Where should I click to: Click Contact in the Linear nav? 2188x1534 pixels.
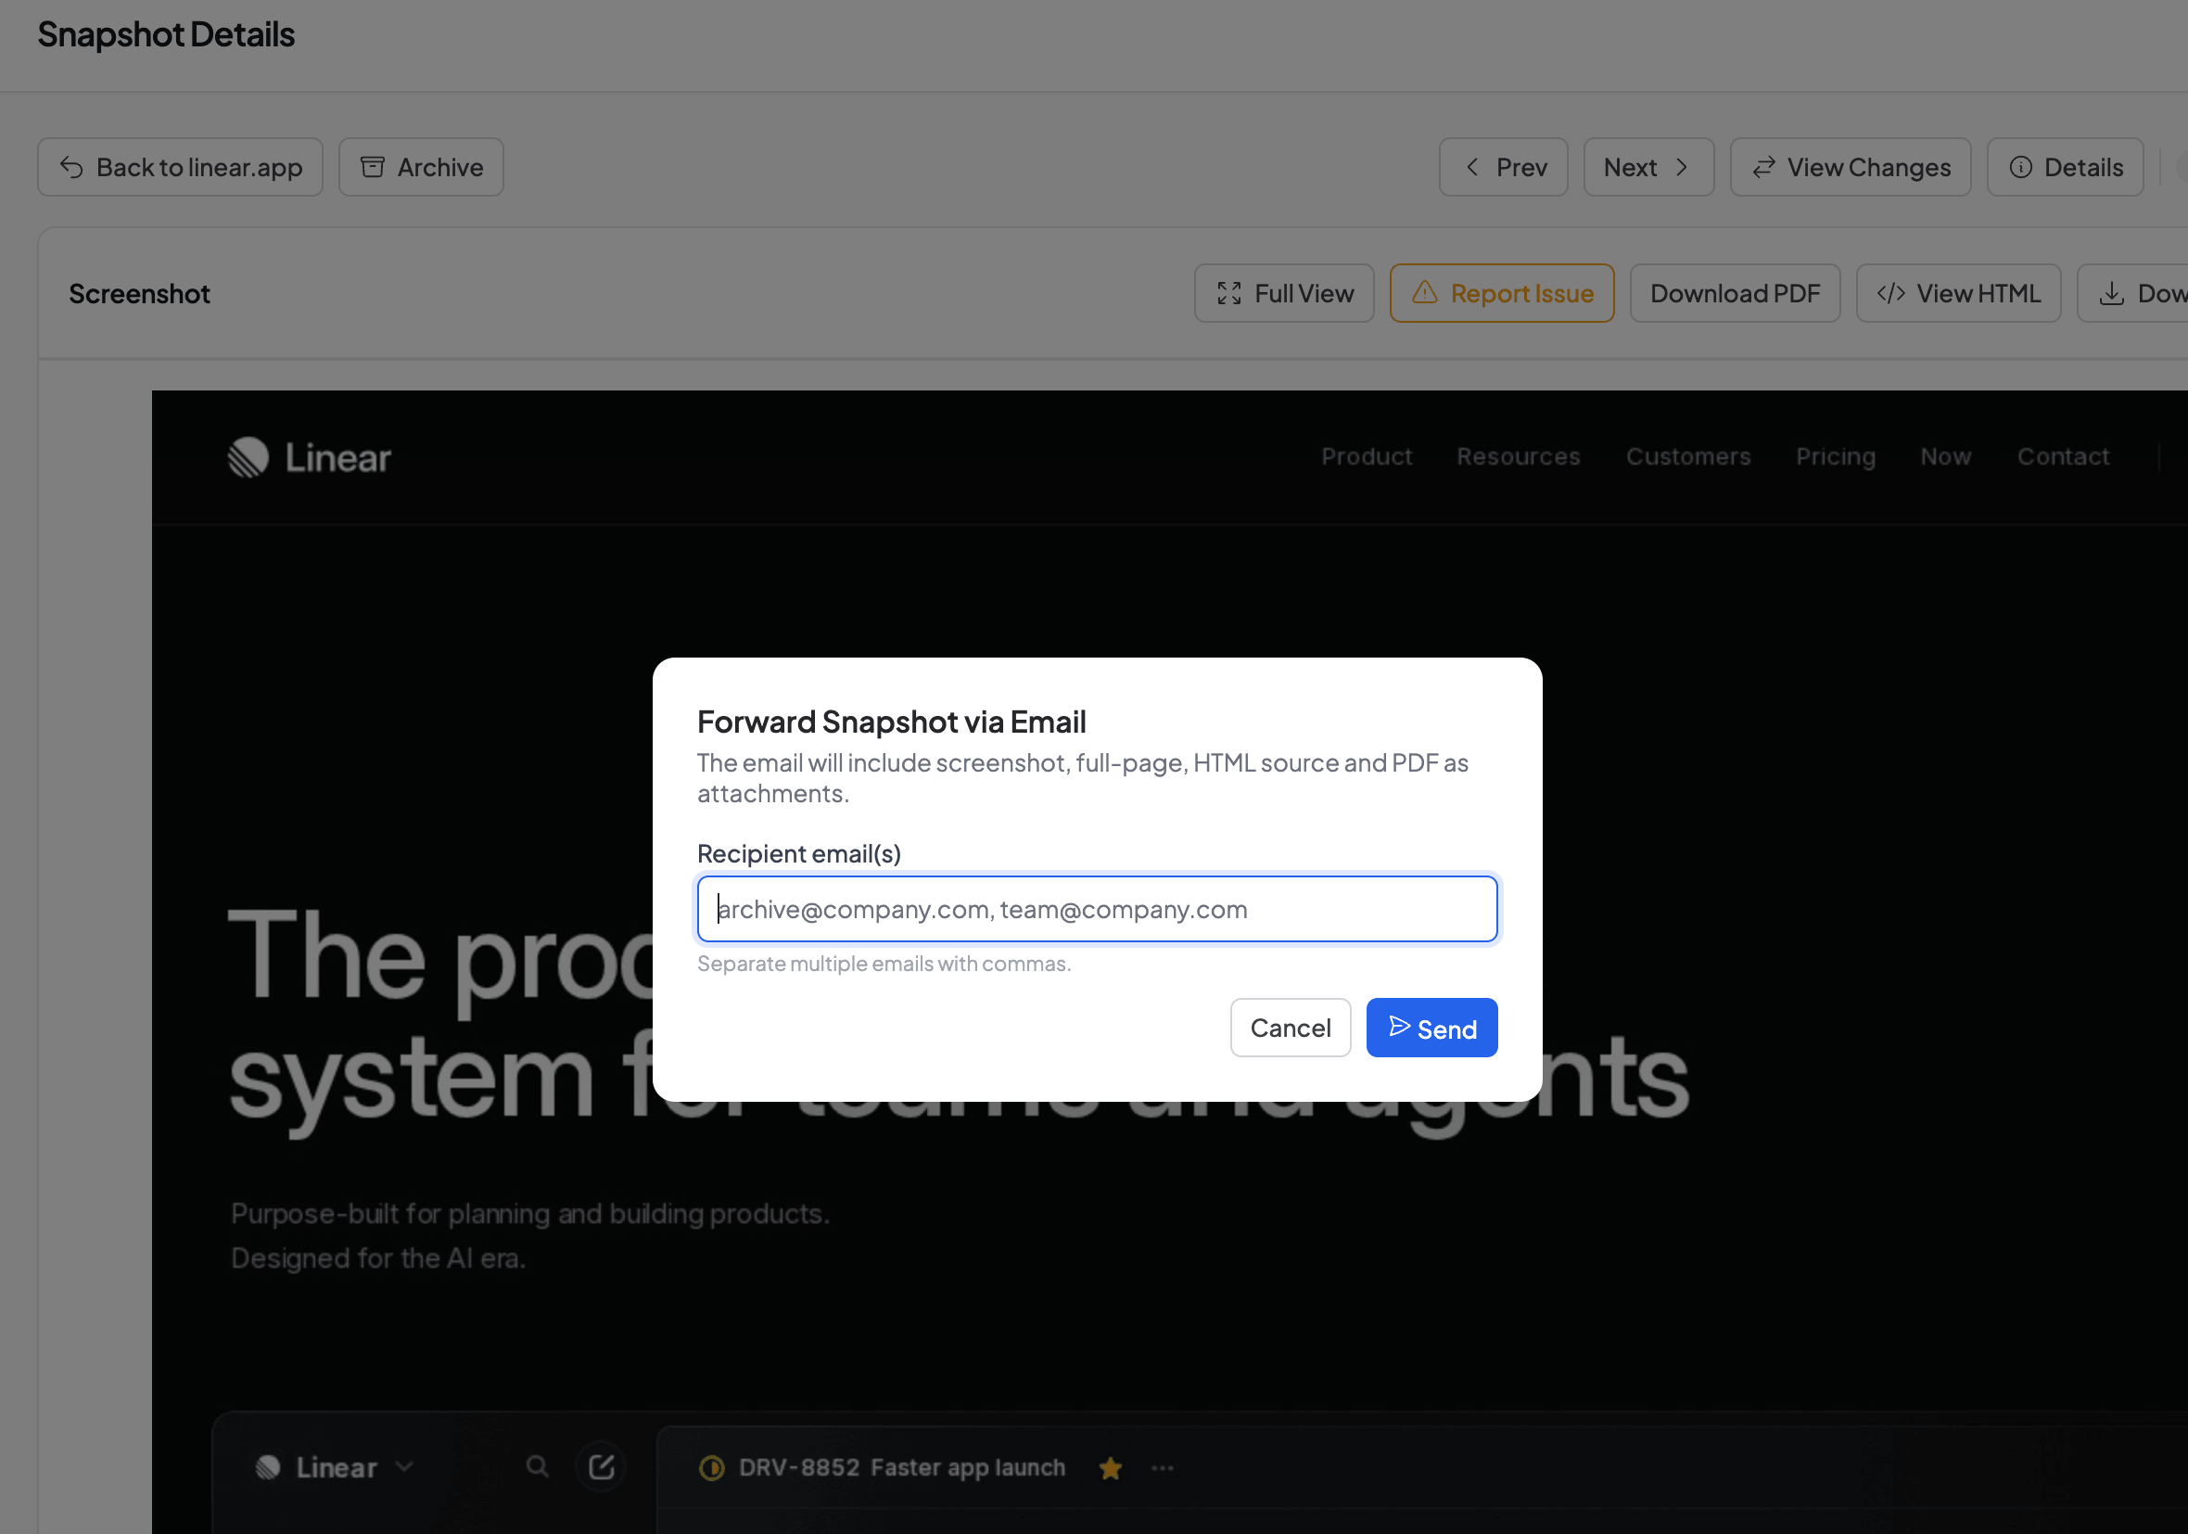click(2063, 456)
